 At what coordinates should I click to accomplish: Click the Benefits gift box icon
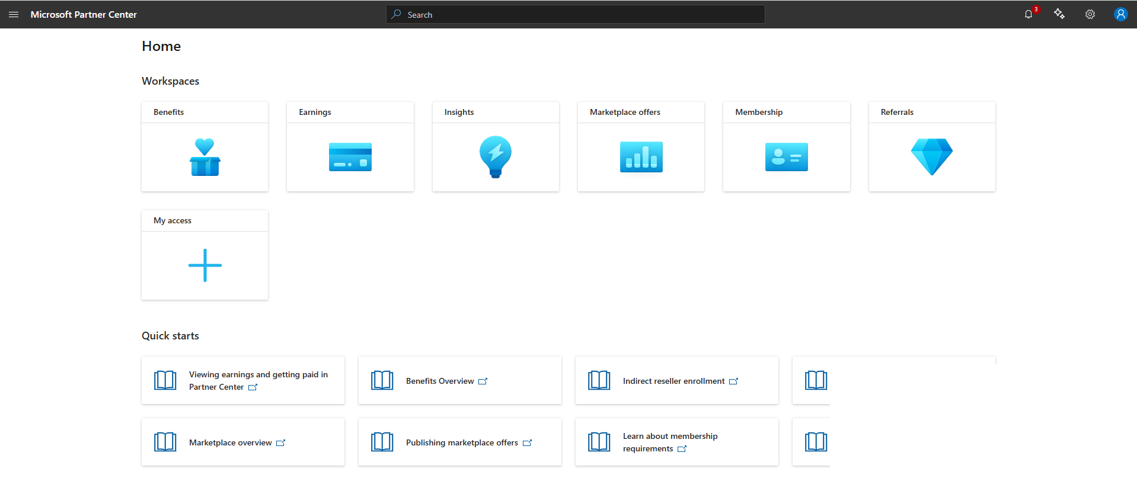(205, 157)
